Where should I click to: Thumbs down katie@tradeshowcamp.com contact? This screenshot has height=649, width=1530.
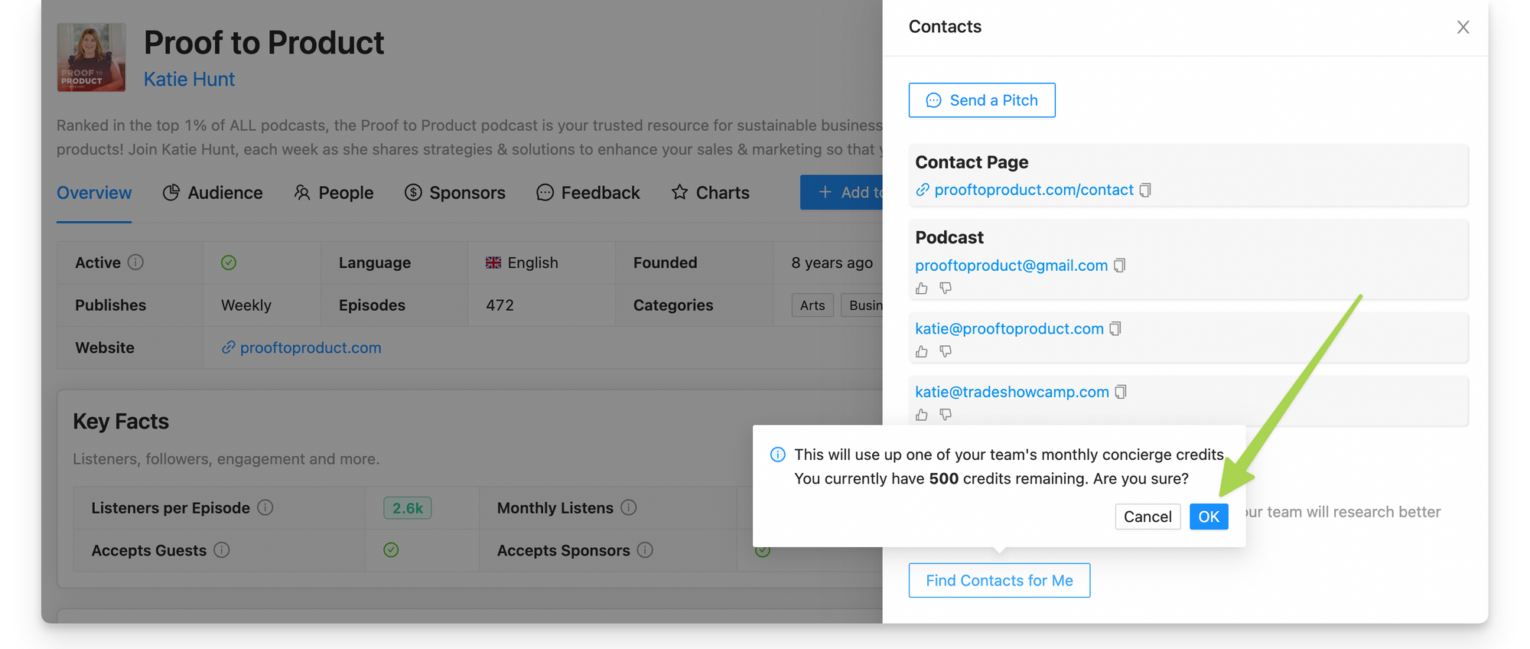tap(946, 415)
